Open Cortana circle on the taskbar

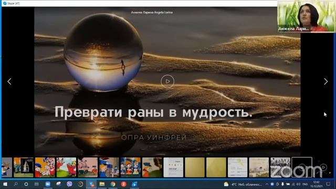26,184
